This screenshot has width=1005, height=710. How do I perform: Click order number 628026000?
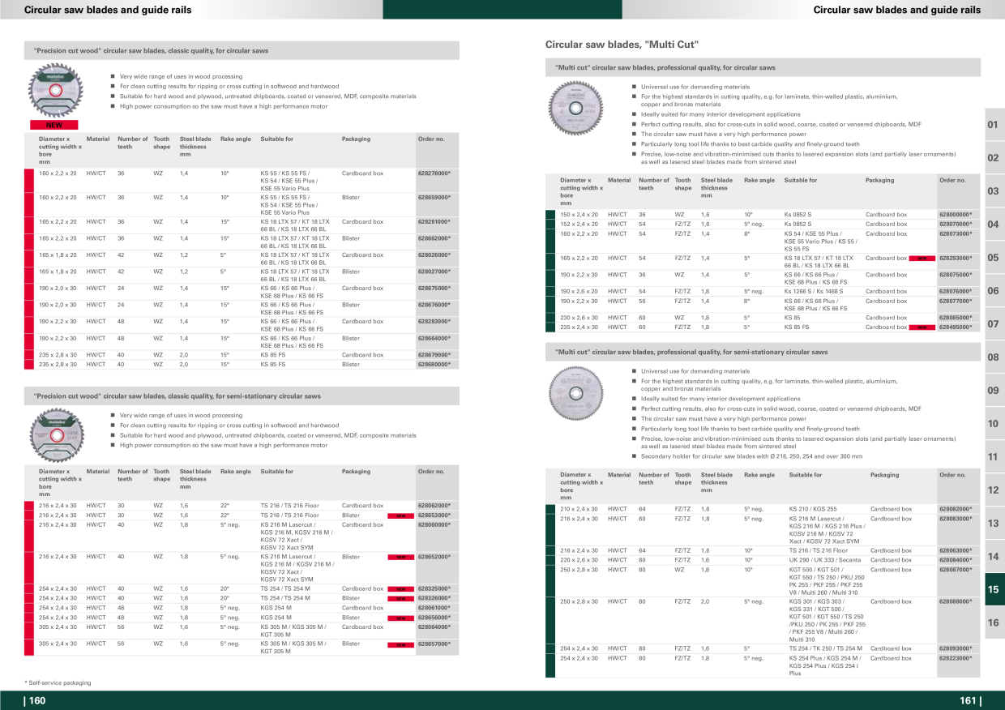point(434,254)
